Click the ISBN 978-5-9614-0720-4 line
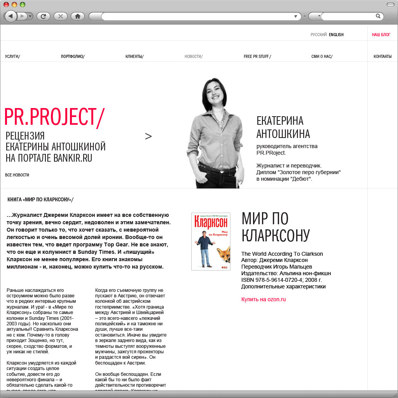Screen dimensions: 398x398 coord(281,280)
